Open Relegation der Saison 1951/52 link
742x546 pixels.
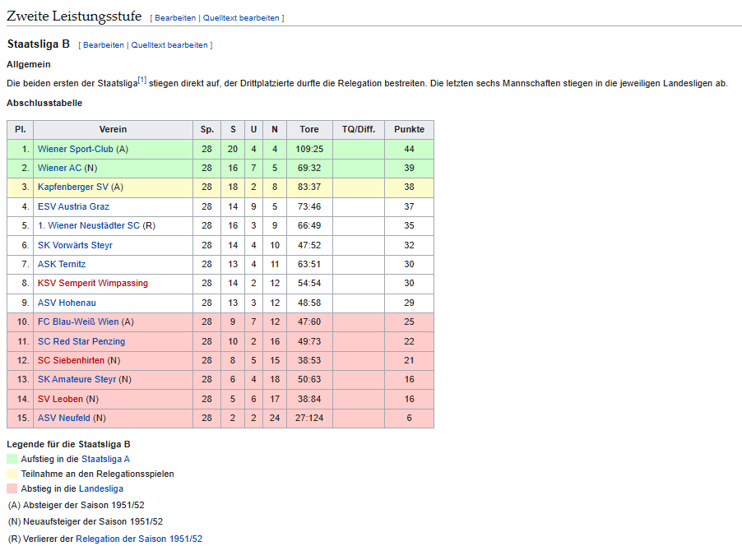(139, 539)
